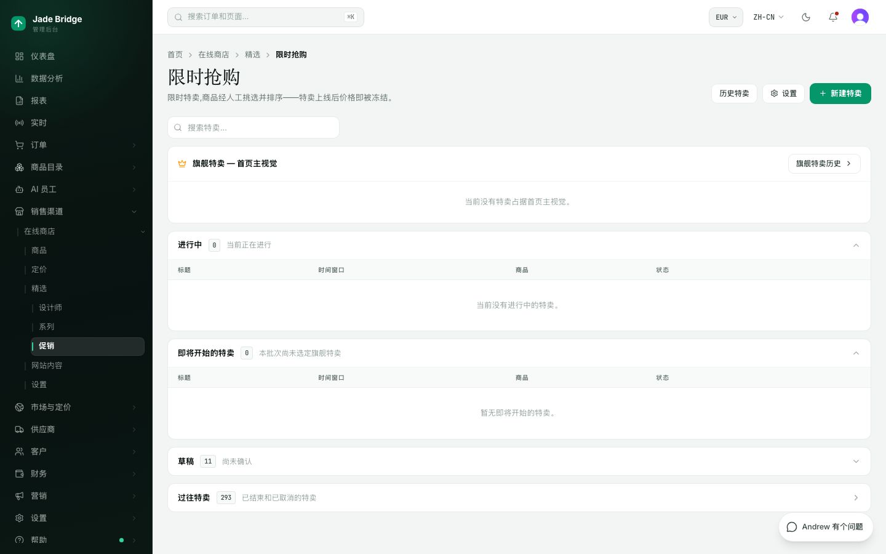Open the EUR currency dropdown
Screen dimensions: 886x554
coord(726,17)
